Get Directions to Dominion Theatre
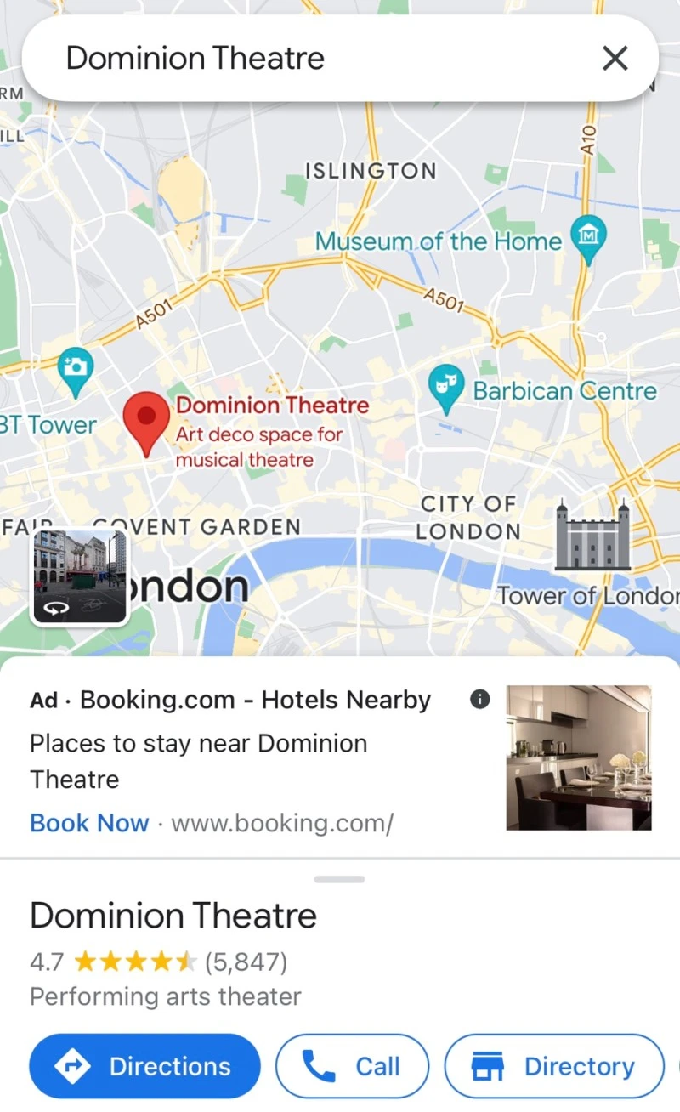Viewport: 680px width, 1112px height. click(x=144, y=1066)
